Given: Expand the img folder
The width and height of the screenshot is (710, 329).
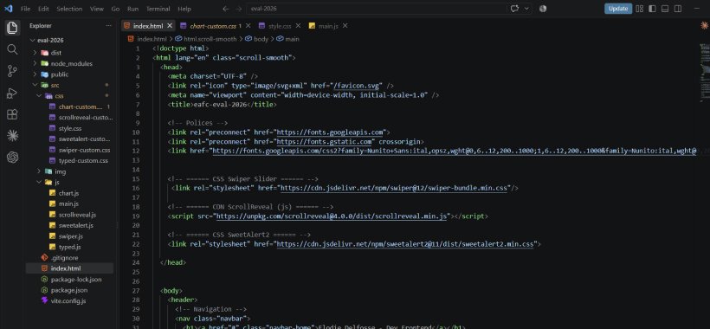Looking at the screenshot, I should click(x=39, y=171).
